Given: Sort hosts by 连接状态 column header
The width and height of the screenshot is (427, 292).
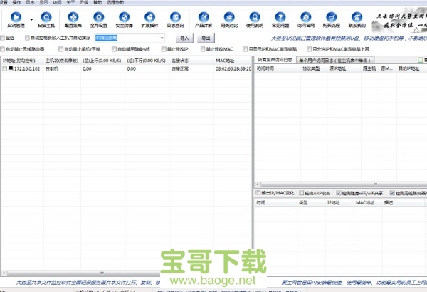Looking at the screenshot, I should tap(191, 61).
